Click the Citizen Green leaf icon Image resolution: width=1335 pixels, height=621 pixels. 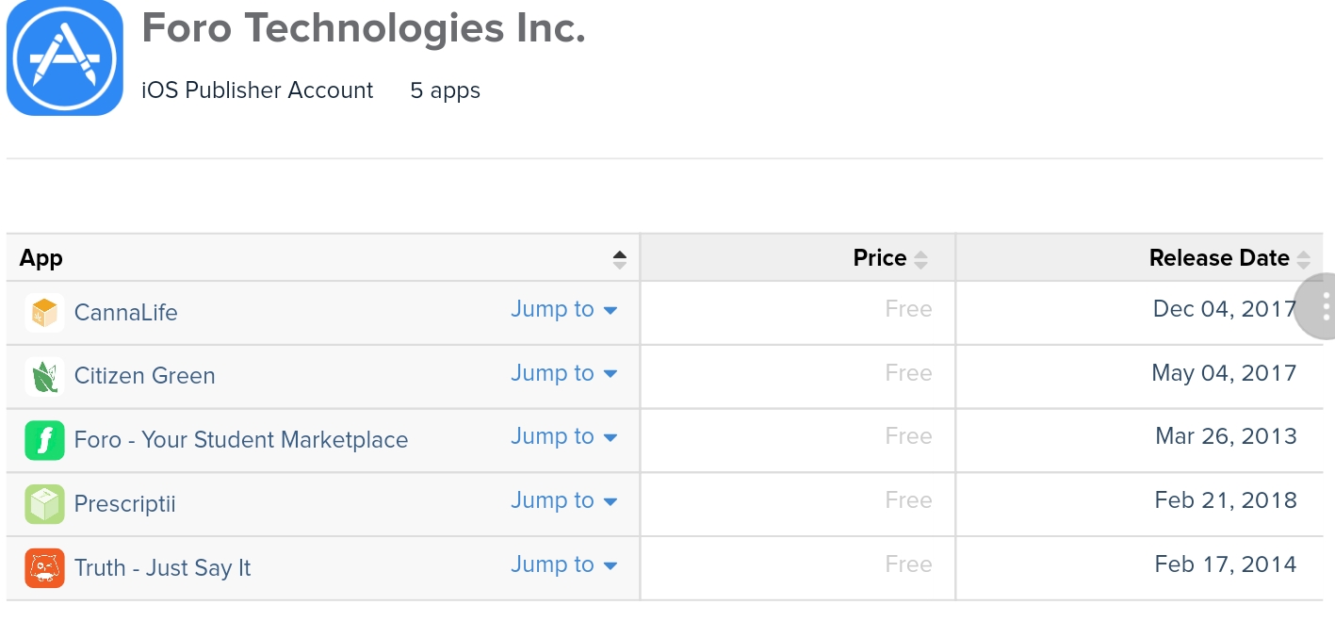coord(44,376)
